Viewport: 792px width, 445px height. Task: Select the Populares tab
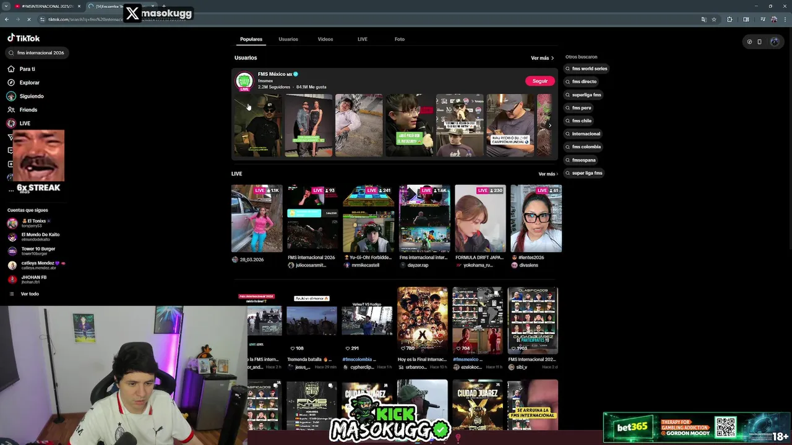click(251, 39)
